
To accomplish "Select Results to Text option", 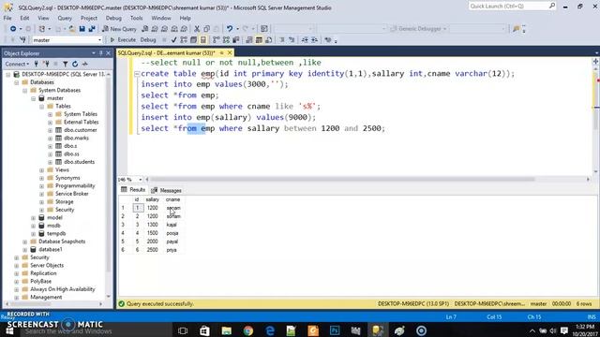I will click(x=249, y=39).
